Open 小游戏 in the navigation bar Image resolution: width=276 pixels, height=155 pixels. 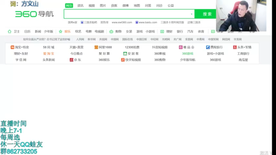[x=150, y=31]
